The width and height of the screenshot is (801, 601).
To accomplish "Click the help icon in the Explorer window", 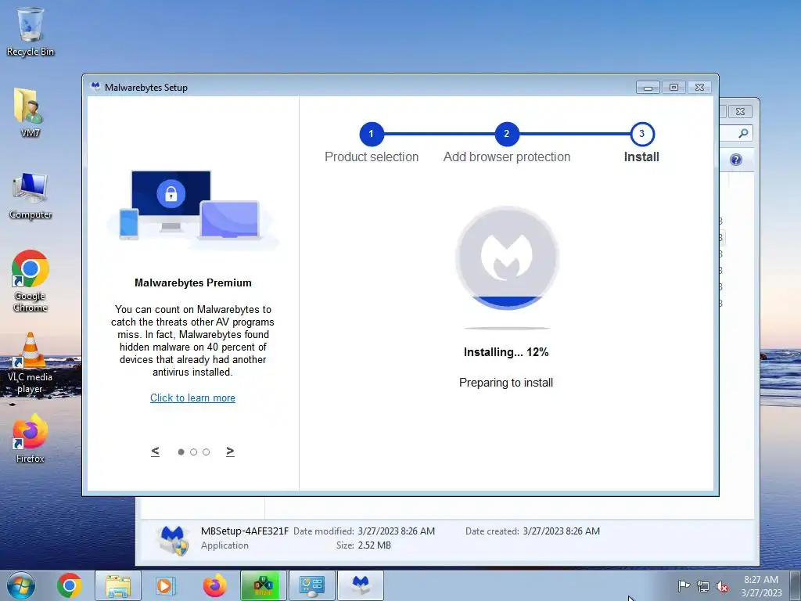I will coord(735,160).
